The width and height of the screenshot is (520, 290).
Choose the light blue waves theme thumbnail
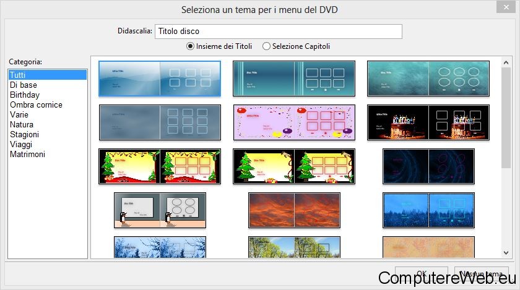click(x=160, y=79)
